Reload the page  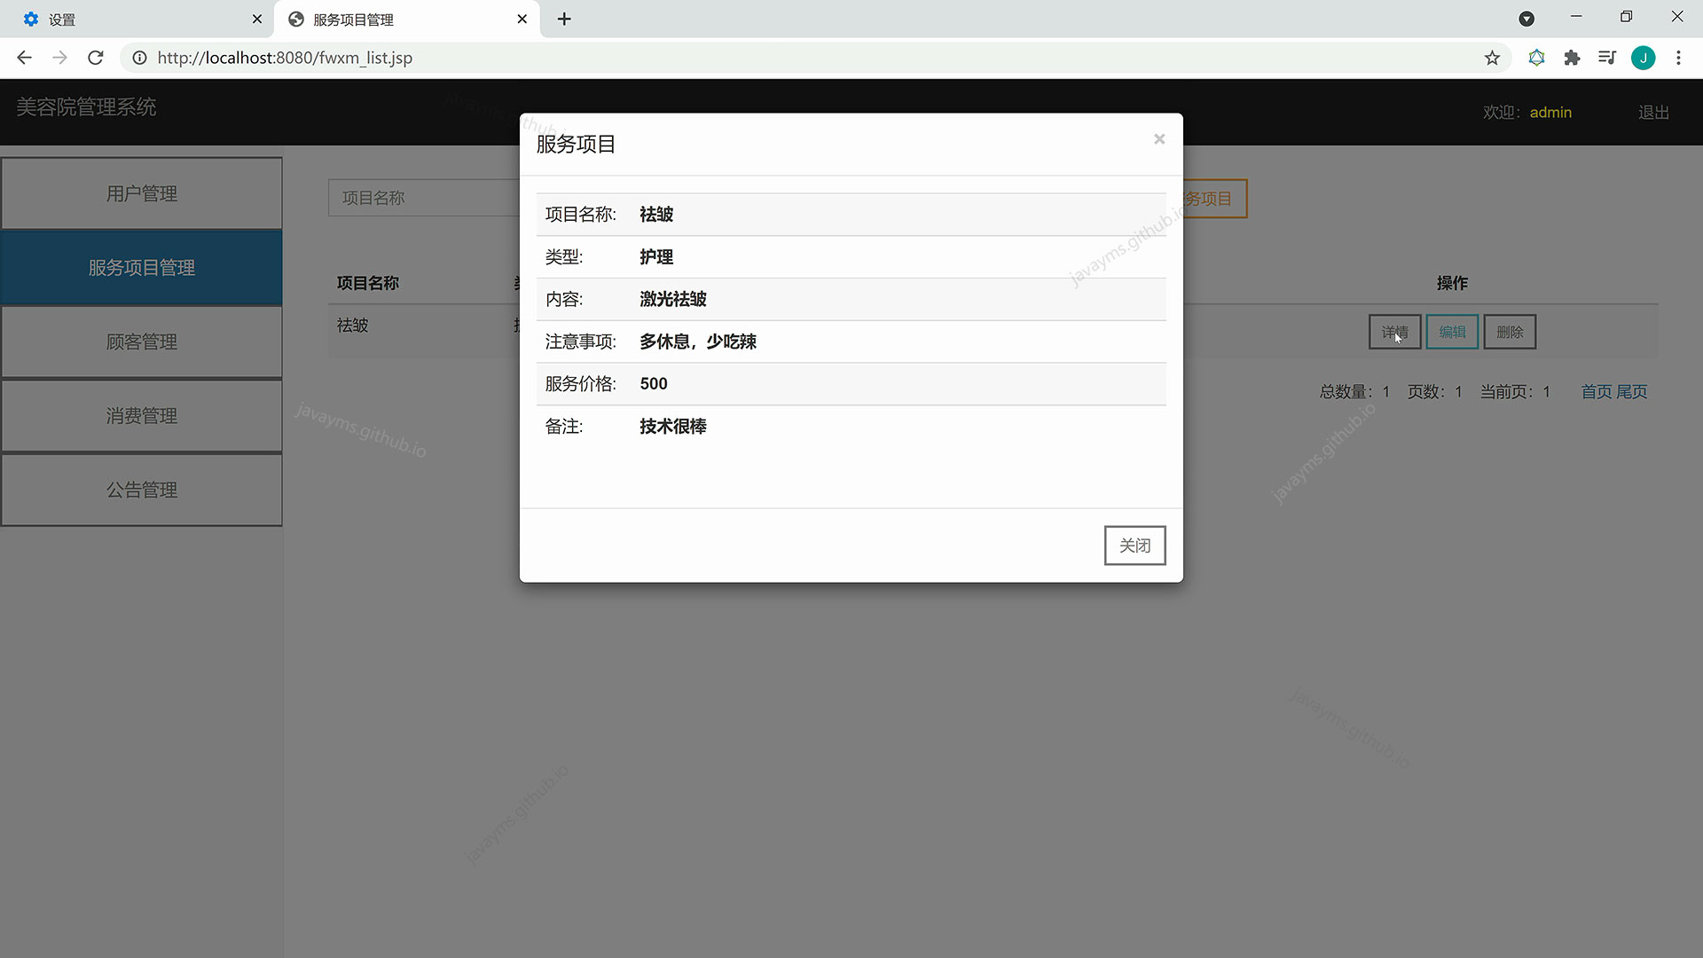pyautogui.click(x=96, y=59)
